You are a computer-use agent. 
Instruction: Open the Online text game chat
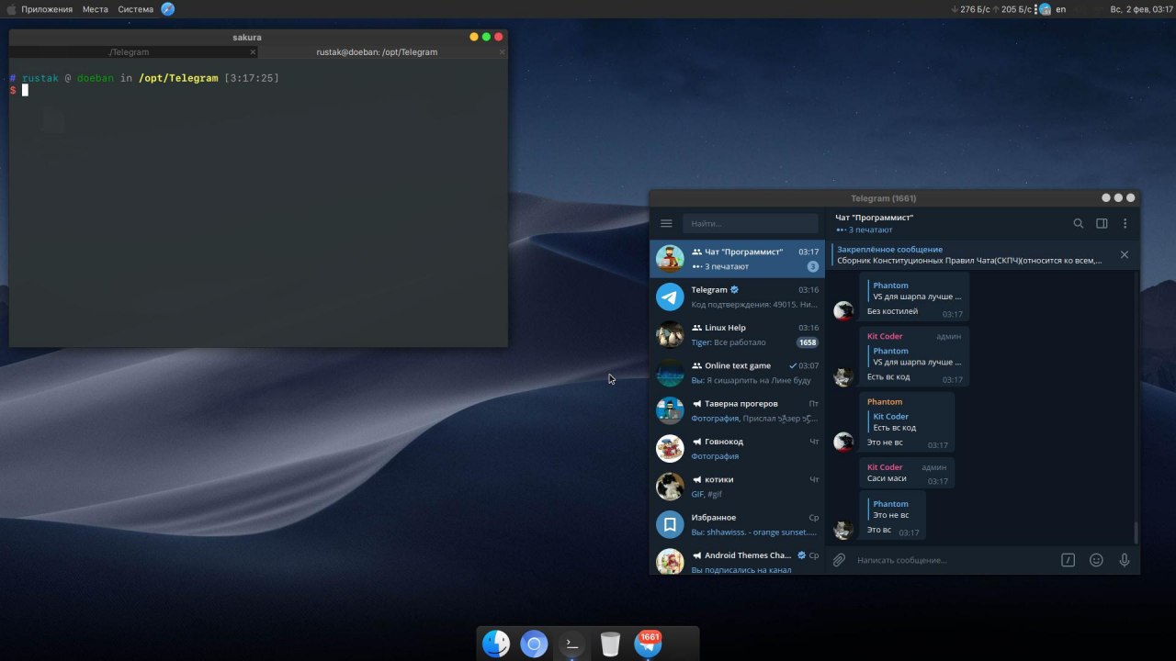pos(737,373)
